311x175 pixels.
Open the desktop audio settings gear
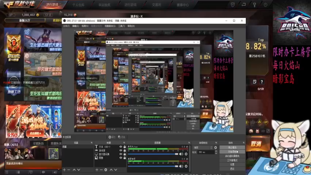point(186,166)
